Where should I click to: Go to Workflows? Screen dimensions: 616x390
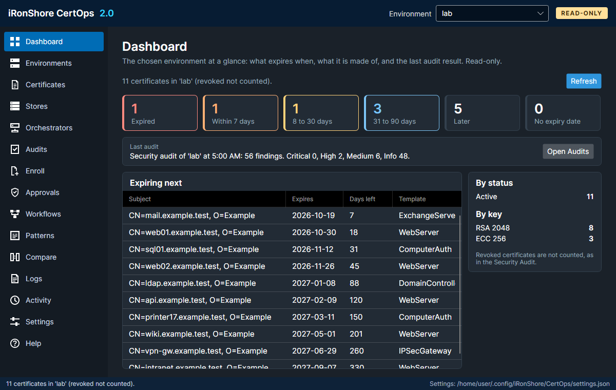54,214
